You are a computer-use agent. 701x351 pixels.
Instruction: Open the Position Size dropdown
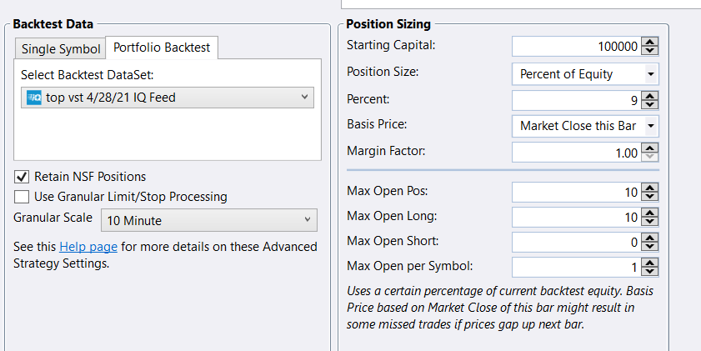pyautogui.click(x=585, y=73)
